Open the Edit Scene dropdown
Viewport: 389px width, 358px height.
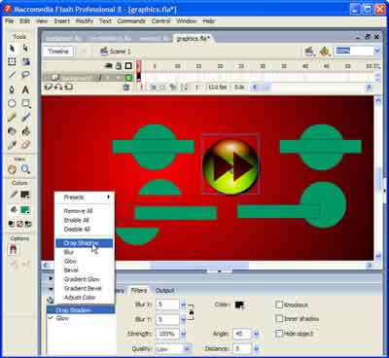309,52
